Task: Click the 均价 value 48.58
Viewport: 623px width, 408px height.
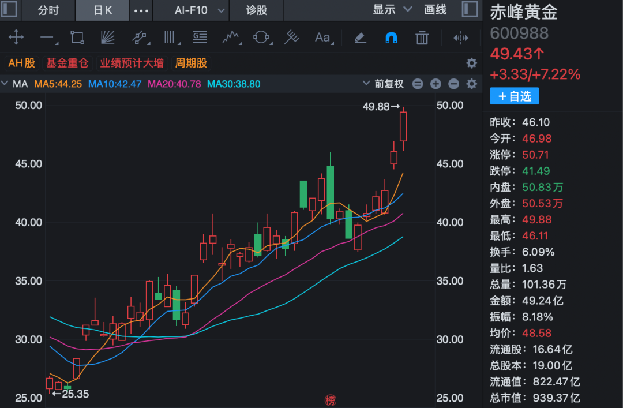Action: (x=537, y=333)
